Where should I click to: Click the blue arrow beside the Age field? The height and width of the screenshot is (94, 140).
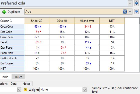pos(136,12)
